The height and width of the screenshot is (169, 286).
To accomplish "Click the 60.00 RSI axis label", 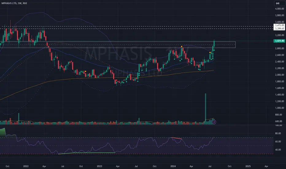I will 278,141.
